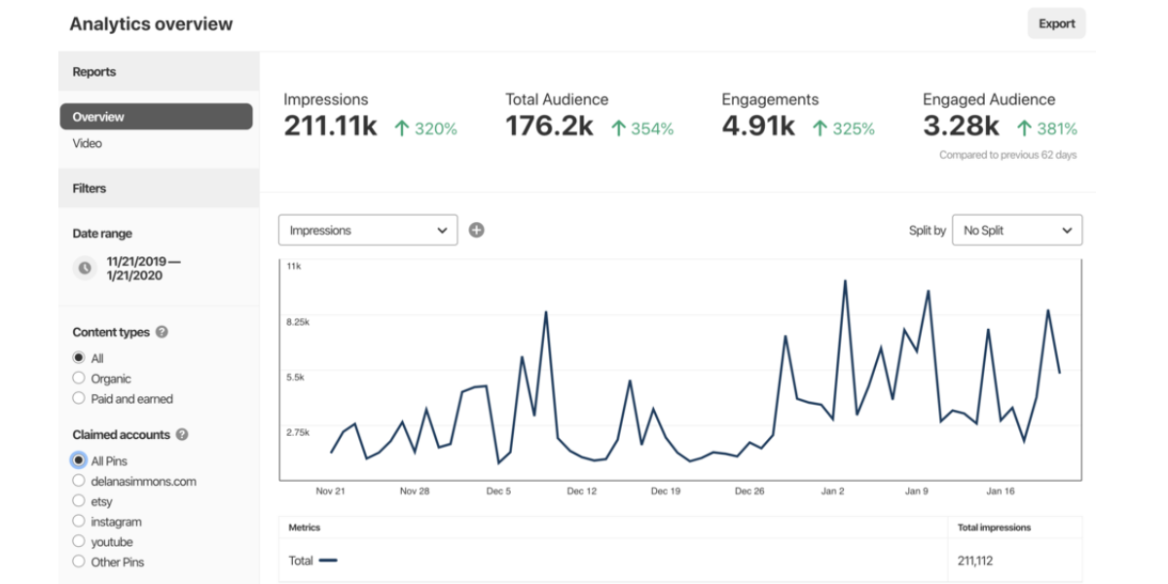Image resolution: width=1168 pixels, height=584 pixels.
Task: Select the Organic content type
Action: click(79, 379)
